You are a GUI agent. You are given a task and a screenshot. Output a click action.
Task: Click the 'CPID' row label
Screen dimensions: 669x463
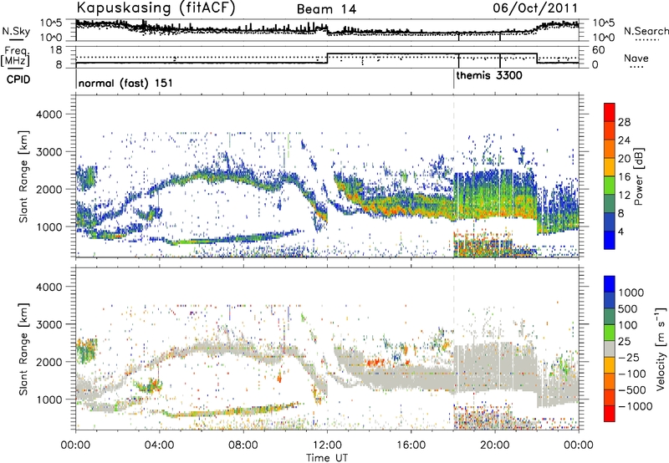(18, 79)
